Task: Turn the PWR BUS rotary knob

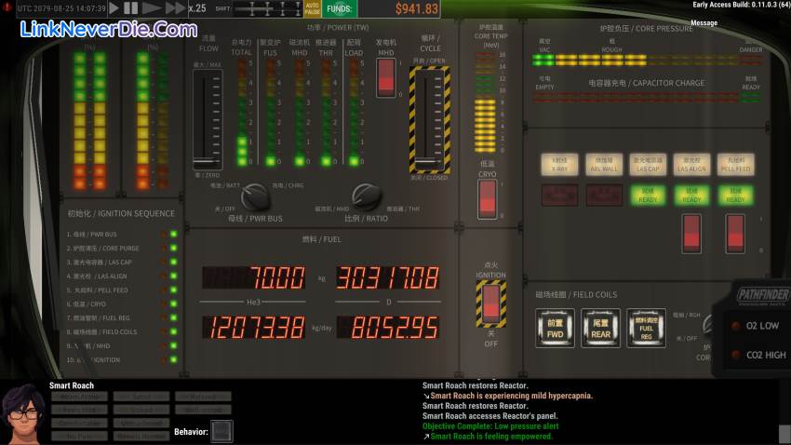Action: 253,197
